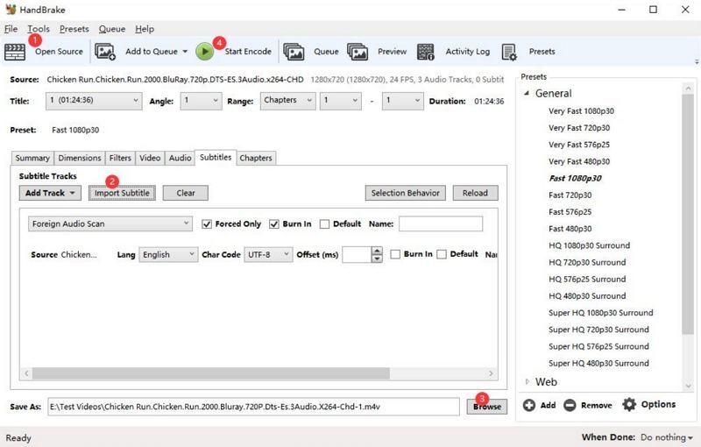Image resolution: width=701 pixels, height=447 pixels.
Task: Switch to the Audio tab
Action: (x=181, y=158)
